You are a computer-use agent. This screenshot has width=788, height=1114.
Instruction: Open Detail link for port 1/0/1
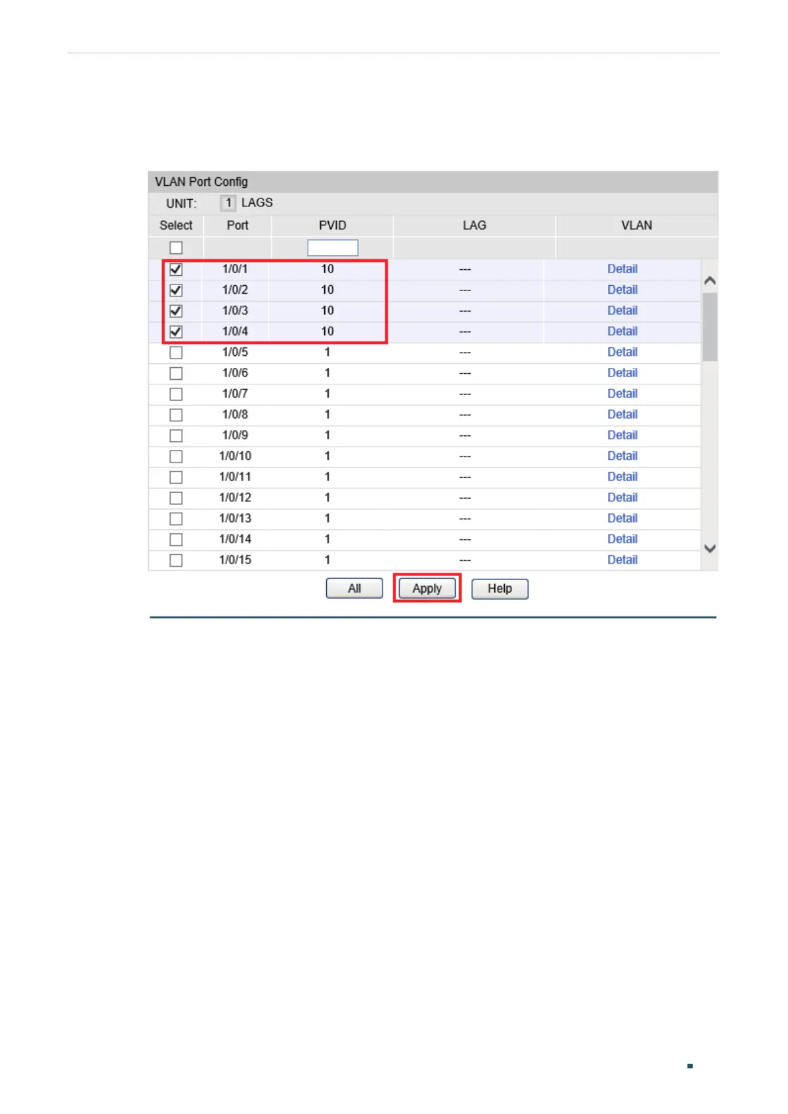623,269
